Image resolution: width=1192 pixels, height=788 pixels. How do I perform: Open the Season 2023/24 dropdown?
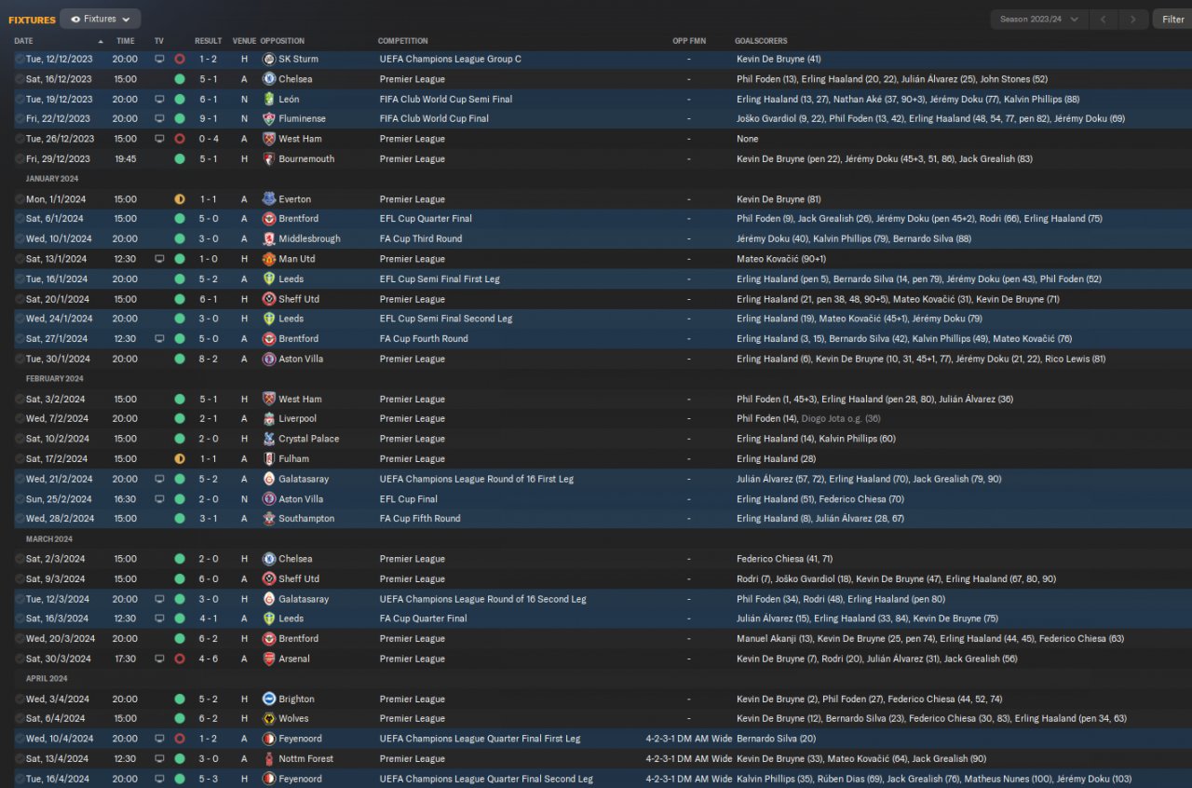tap(1038, 19)
